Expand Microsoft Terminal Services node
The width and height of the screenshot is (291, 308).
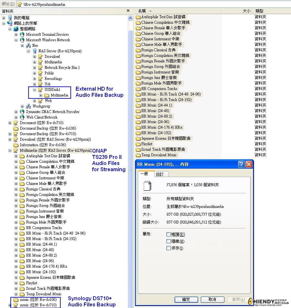tap(16, 34)
